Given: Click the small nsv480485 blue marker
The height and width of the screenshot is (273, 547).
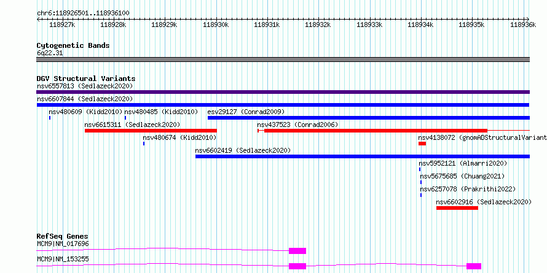Looking at the screenshot, I should pyautogui.click(x=125, y=118).
